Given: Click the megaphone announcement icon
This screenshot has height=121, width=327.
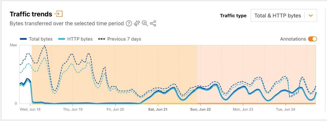Looking at the screenshot, I should click(x=137, y=24).
